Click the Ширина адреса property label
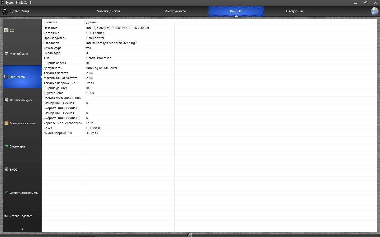The height and width of the screenshot is (237, 380). 55,63
